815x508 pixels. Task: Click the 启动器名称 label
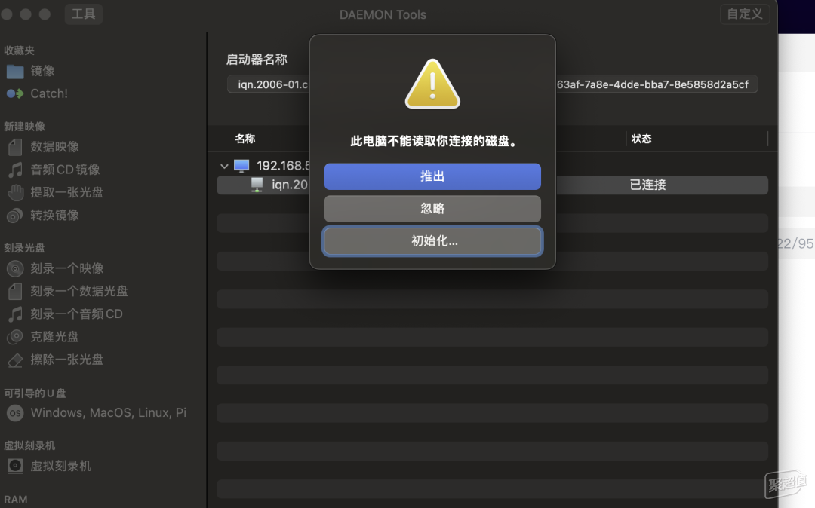coord(257,60)
